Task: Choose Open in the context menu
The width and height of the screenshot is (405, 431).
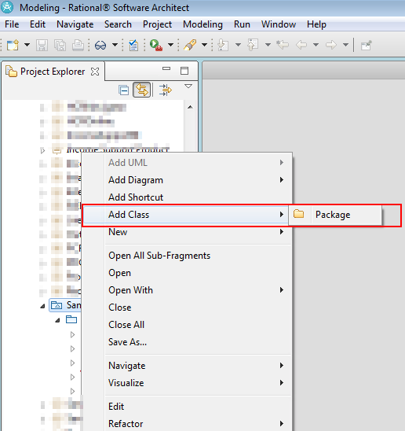Action: [x=187, y=273]
